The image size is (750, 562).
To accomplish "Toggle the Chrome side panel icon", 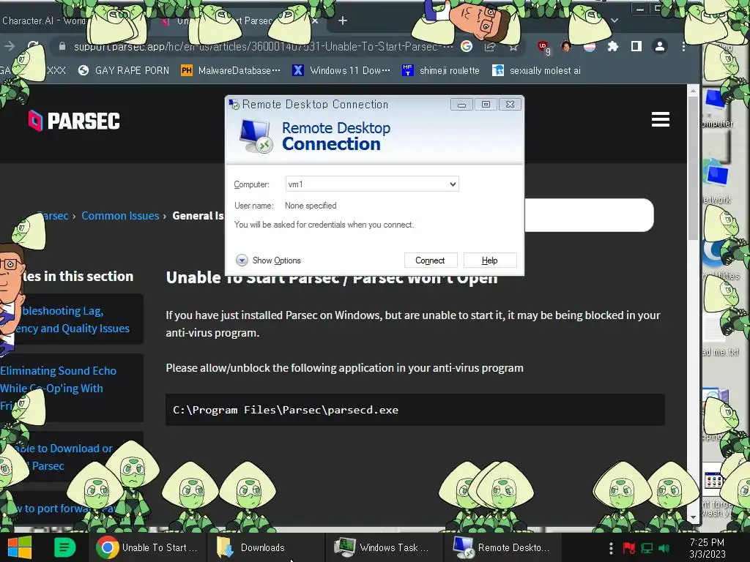I will click(636, 46).
